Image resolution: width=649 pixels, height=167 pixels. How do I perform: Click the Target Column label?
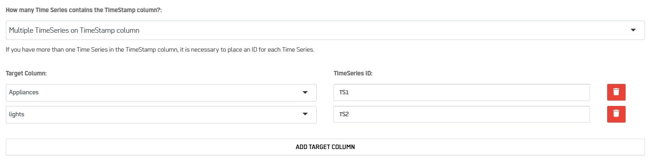(x=26, y=73)
